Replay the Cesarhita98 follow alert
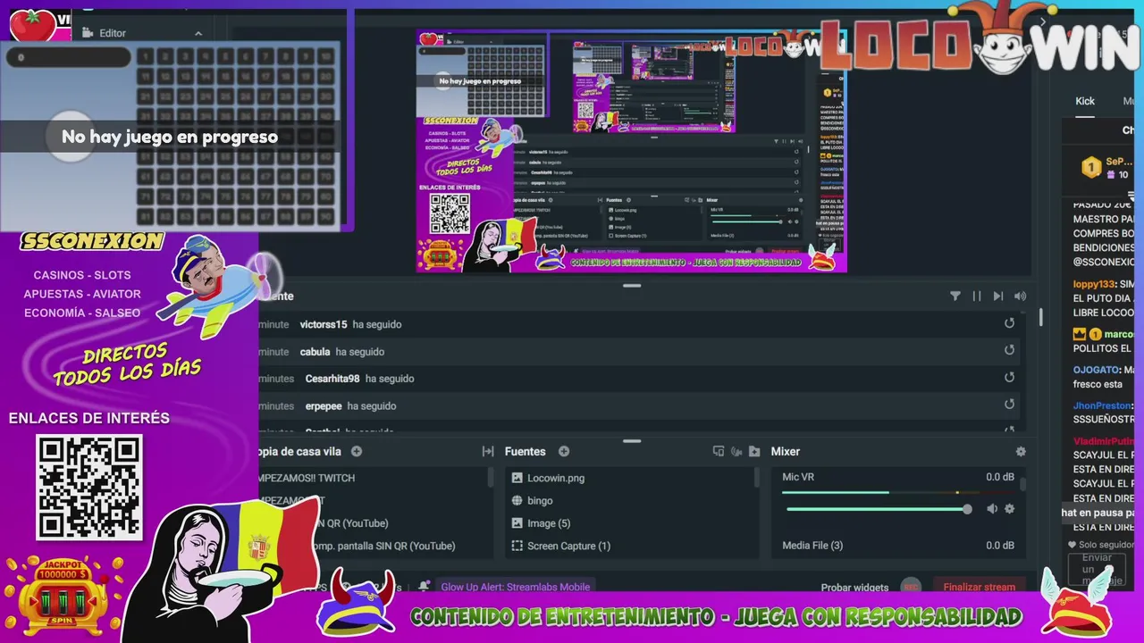Viewport: 1144px width, 643px height. (x=1009, y=378)
